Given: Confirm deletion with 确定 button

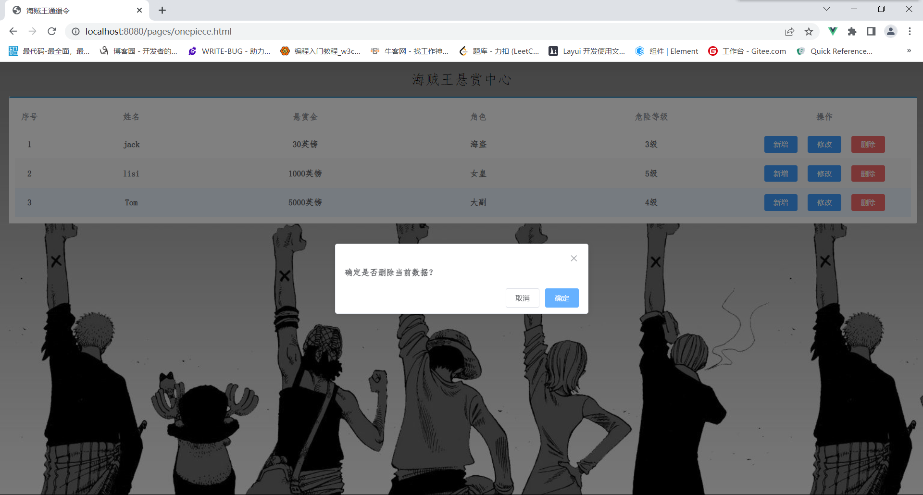Looking at the screenshot, I should coord(561,298).
